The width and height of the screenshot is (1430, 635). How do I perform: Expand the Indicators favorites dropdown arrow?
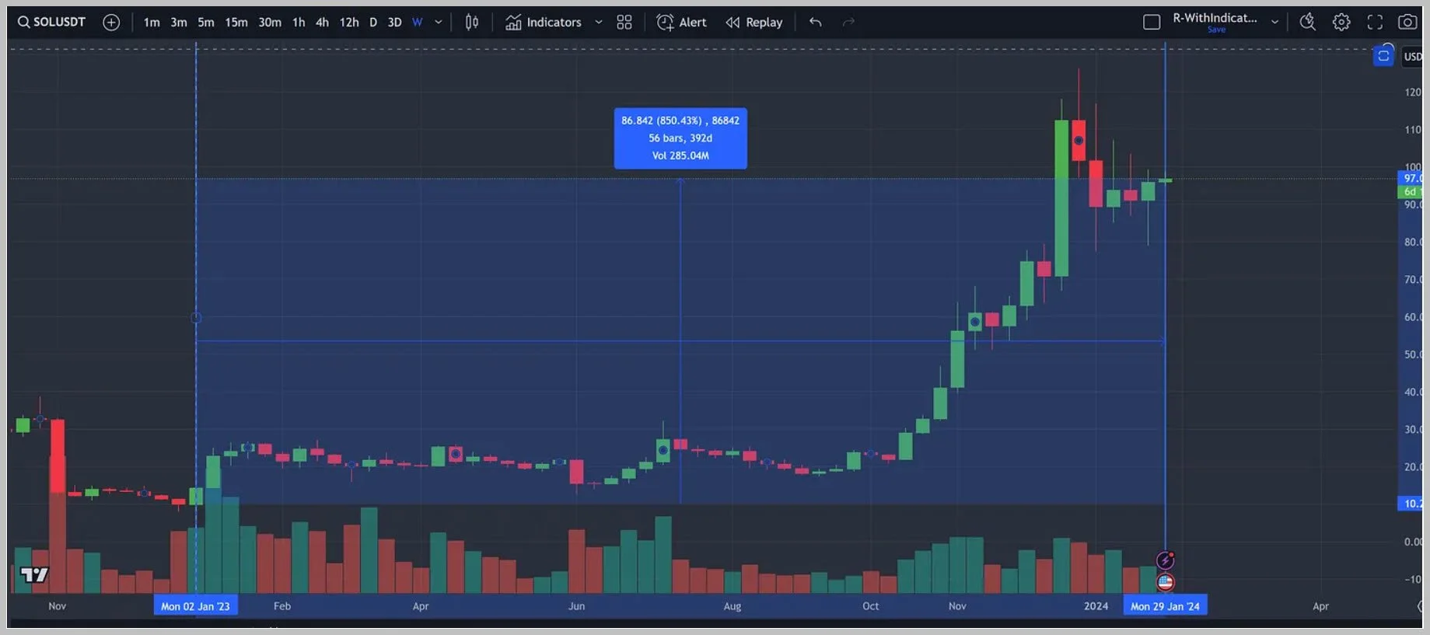pyautogui.click(x=599, y=23)
